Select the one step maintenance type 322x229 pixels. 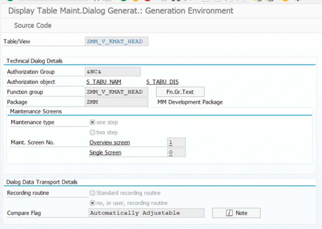tap(92, 122)
